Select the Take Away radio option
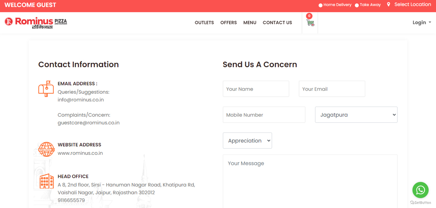 (357, 5)
